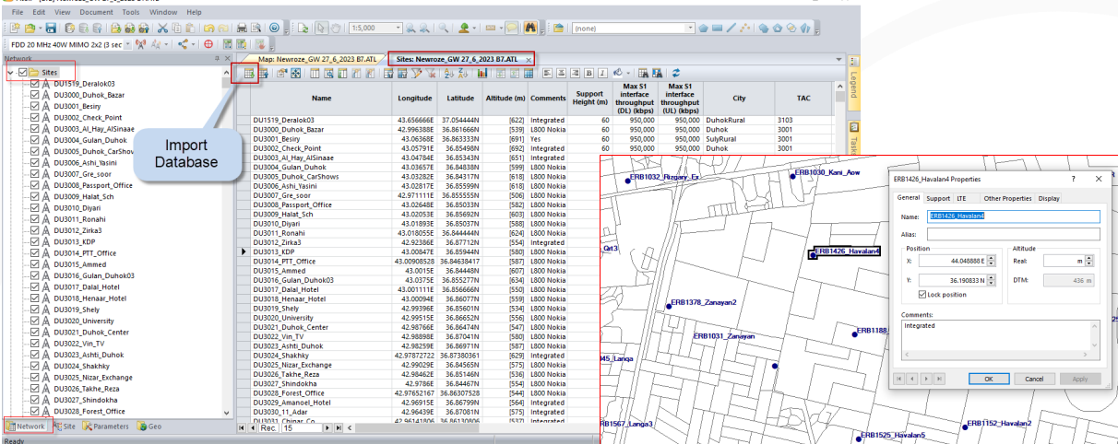
Task: Collapse the Sites tree folder
Action: point(10,72)
